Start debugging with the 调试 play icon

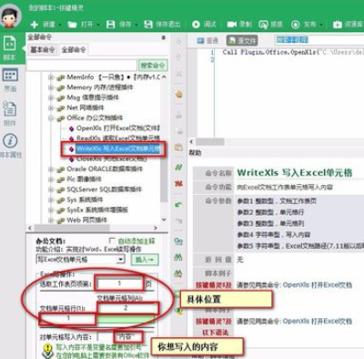[196, 25]
